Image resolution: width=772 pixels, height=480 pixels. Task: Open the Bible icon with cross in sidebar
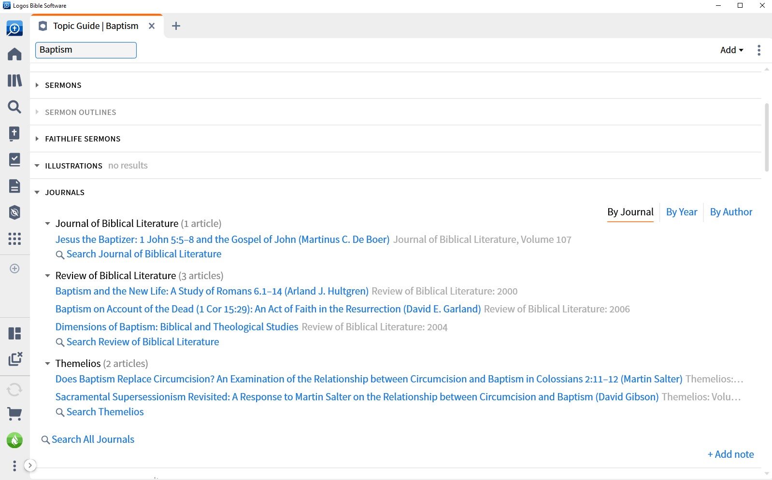point(14,133)
